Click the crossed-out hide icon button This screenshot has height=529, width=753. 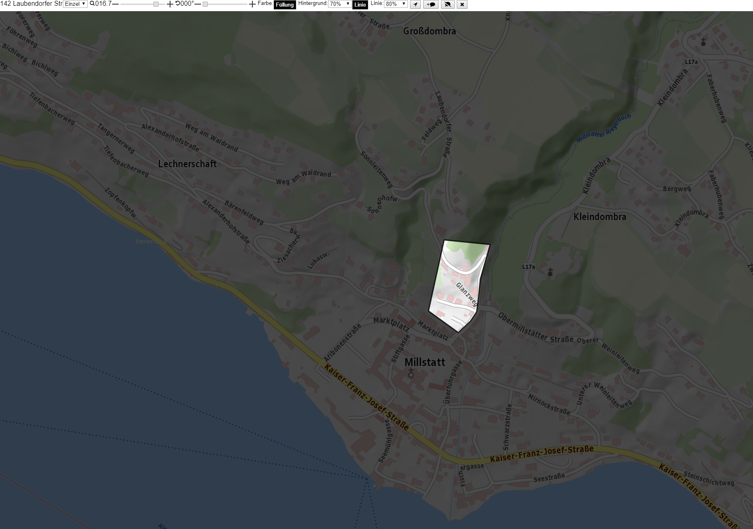[447, 4]
